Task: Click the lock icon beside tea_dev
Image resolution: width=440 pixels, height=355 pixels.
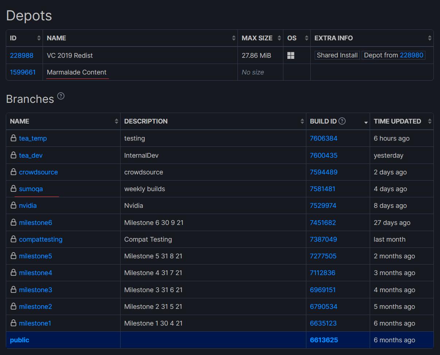Action: 13,155
